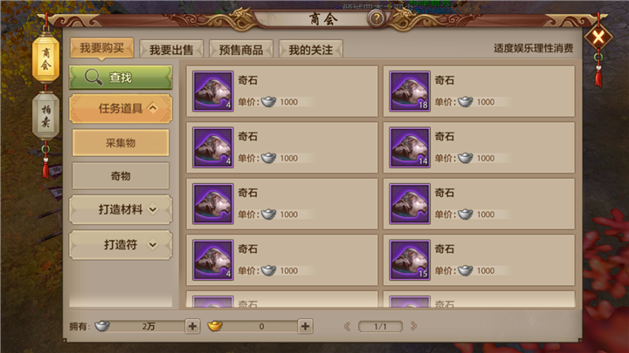This screenshot has width=629, height=353.
Task: Expand the 打造符 category
Action: pyautogui.click(x=121, y=245)
